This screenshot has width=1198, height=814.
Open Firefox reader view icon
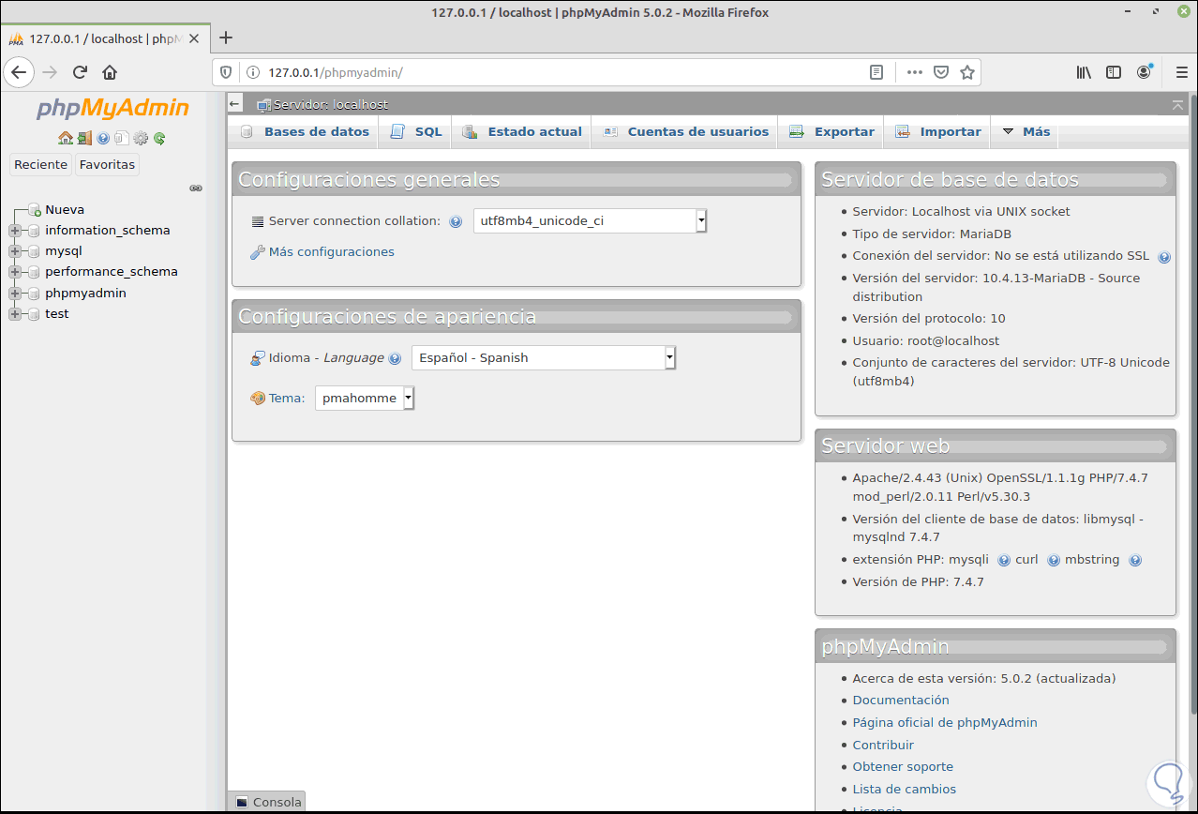pos(876,72)
